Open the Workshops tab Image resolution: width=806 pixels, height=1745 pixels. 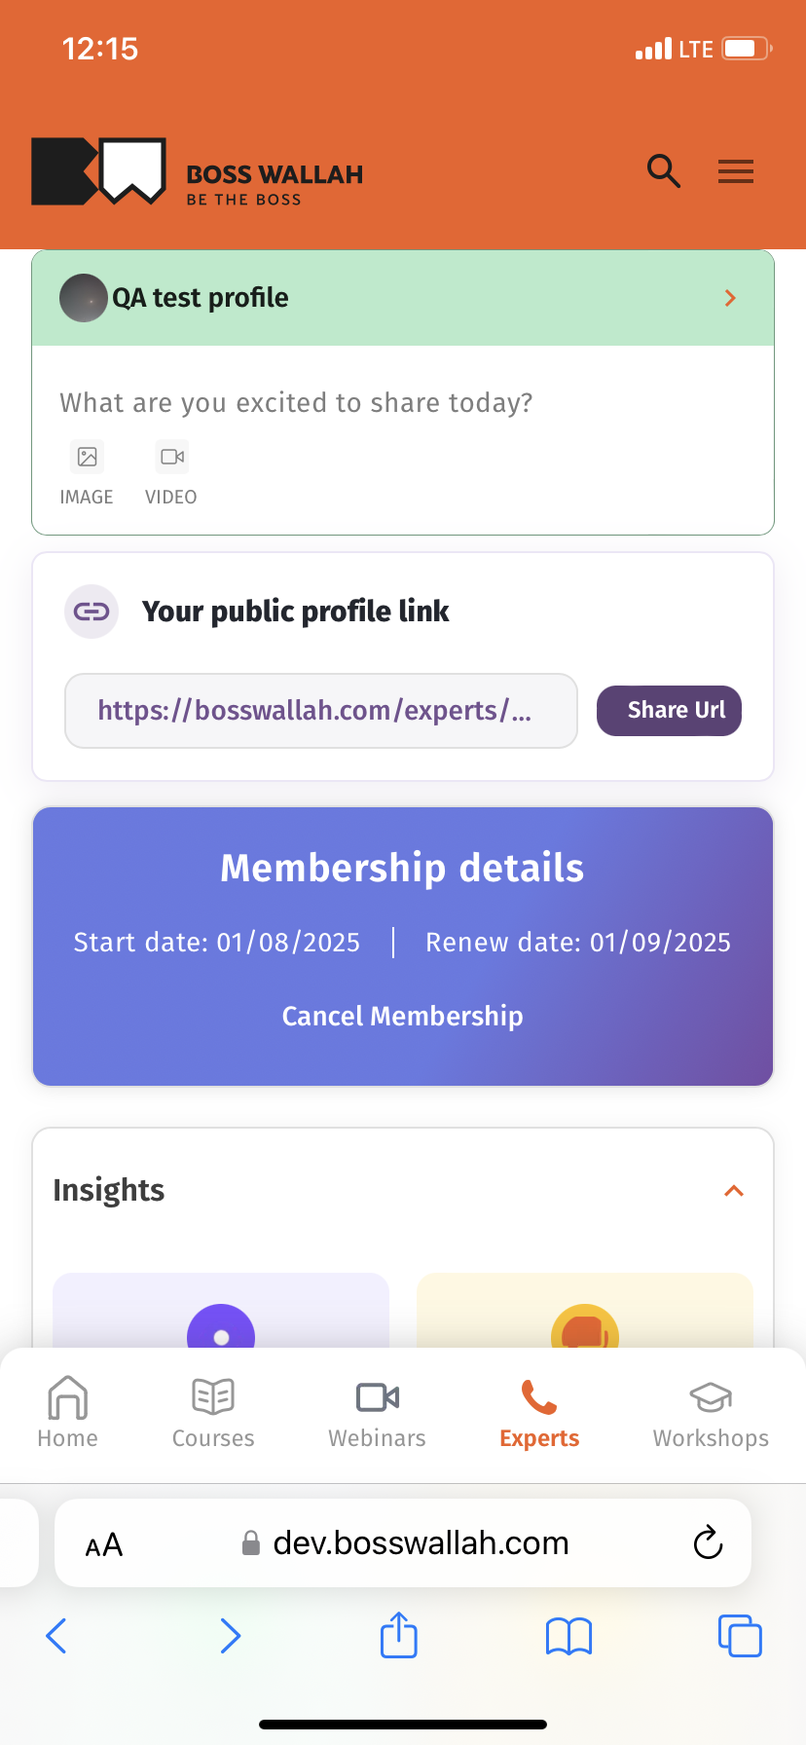(711, 1412)
